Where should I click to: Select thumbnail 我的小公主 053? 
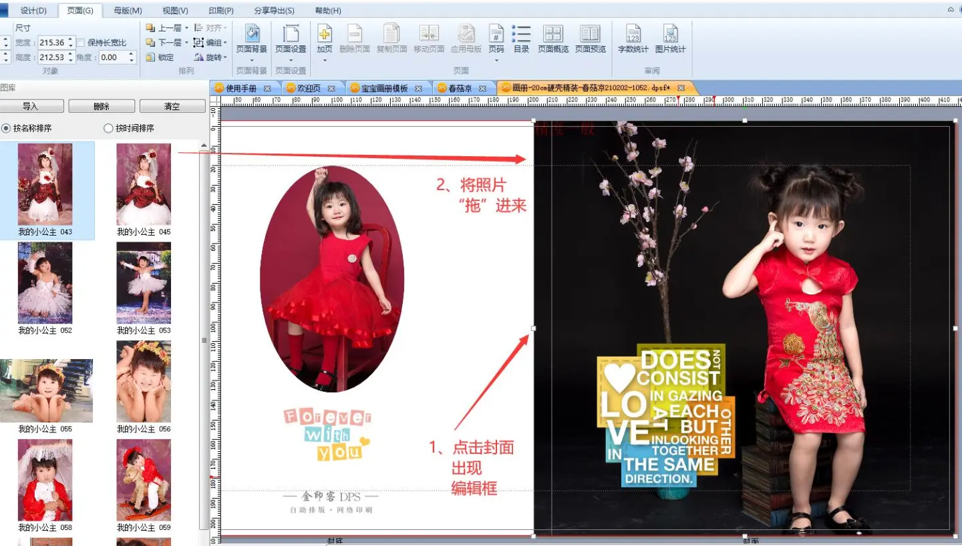pyautogui.click(x=144, y=283)
